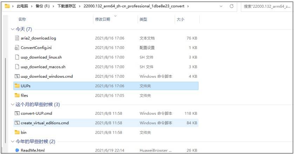Click the 26 KB size of ReadMe.html
This screenshot has height=154, width=294.
pyautogui.click(x=192, y=150)
